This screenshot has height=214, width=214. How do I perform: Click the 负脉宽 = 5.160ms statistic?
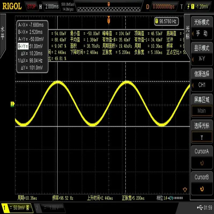coord(148,52)
